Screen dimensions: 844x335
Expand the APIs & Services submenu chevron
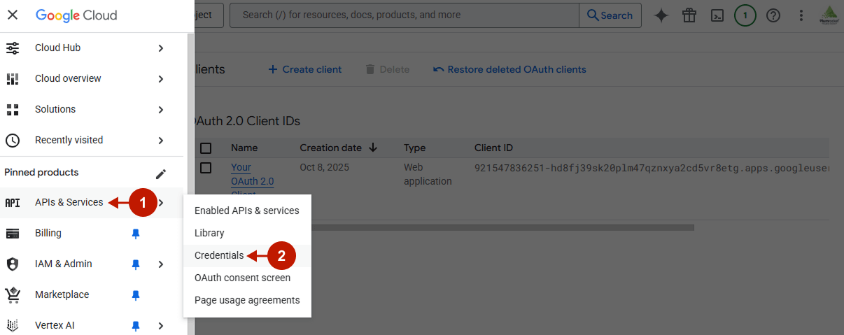click(162, 203)
